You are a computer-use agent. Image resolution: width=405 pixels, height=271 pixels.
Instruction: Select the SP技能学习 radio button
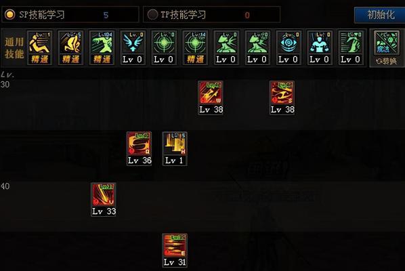(9, 14)
